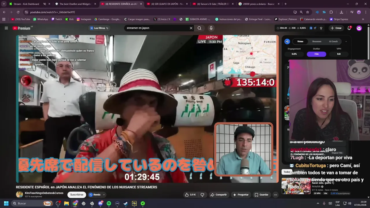Unmute the Stream - Kick Dashboard tab
Screen dimensions: 370x208
[45, 4]
